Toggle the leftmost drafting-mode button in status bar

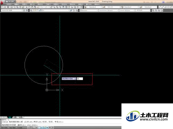point(28,128)
